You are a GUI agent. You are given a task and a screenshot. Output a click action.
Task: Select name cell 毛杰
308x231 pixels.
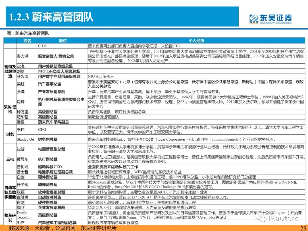[x=27, y=223]
